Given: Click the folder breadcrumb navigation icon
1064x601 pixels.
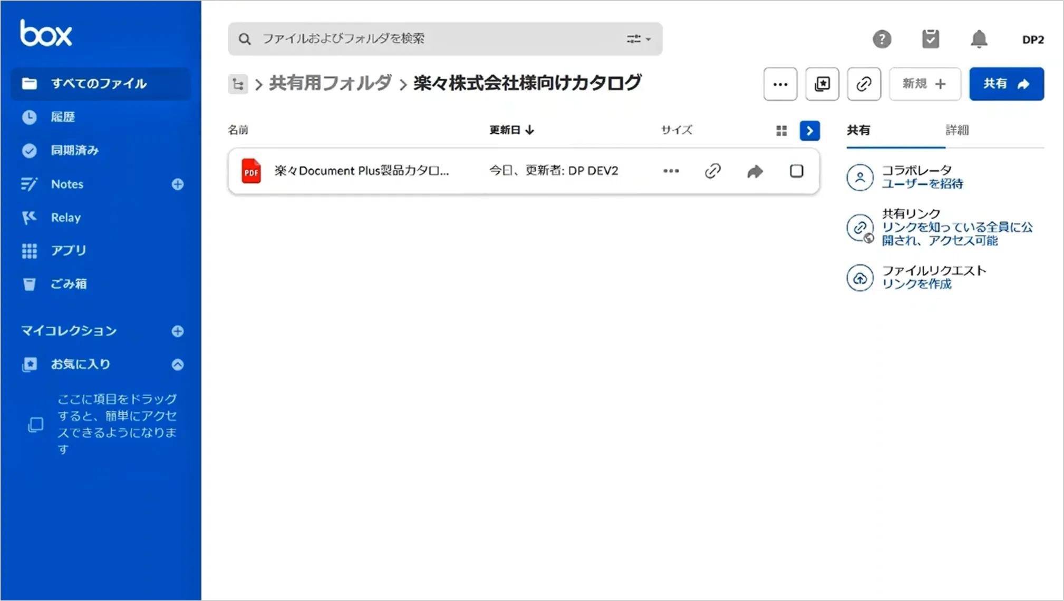Looking at the screenshot, I should tap(238, 84).
